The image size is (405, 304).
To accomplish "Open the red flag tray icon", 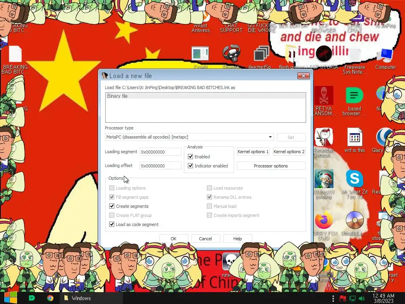I will coord(343,298).
